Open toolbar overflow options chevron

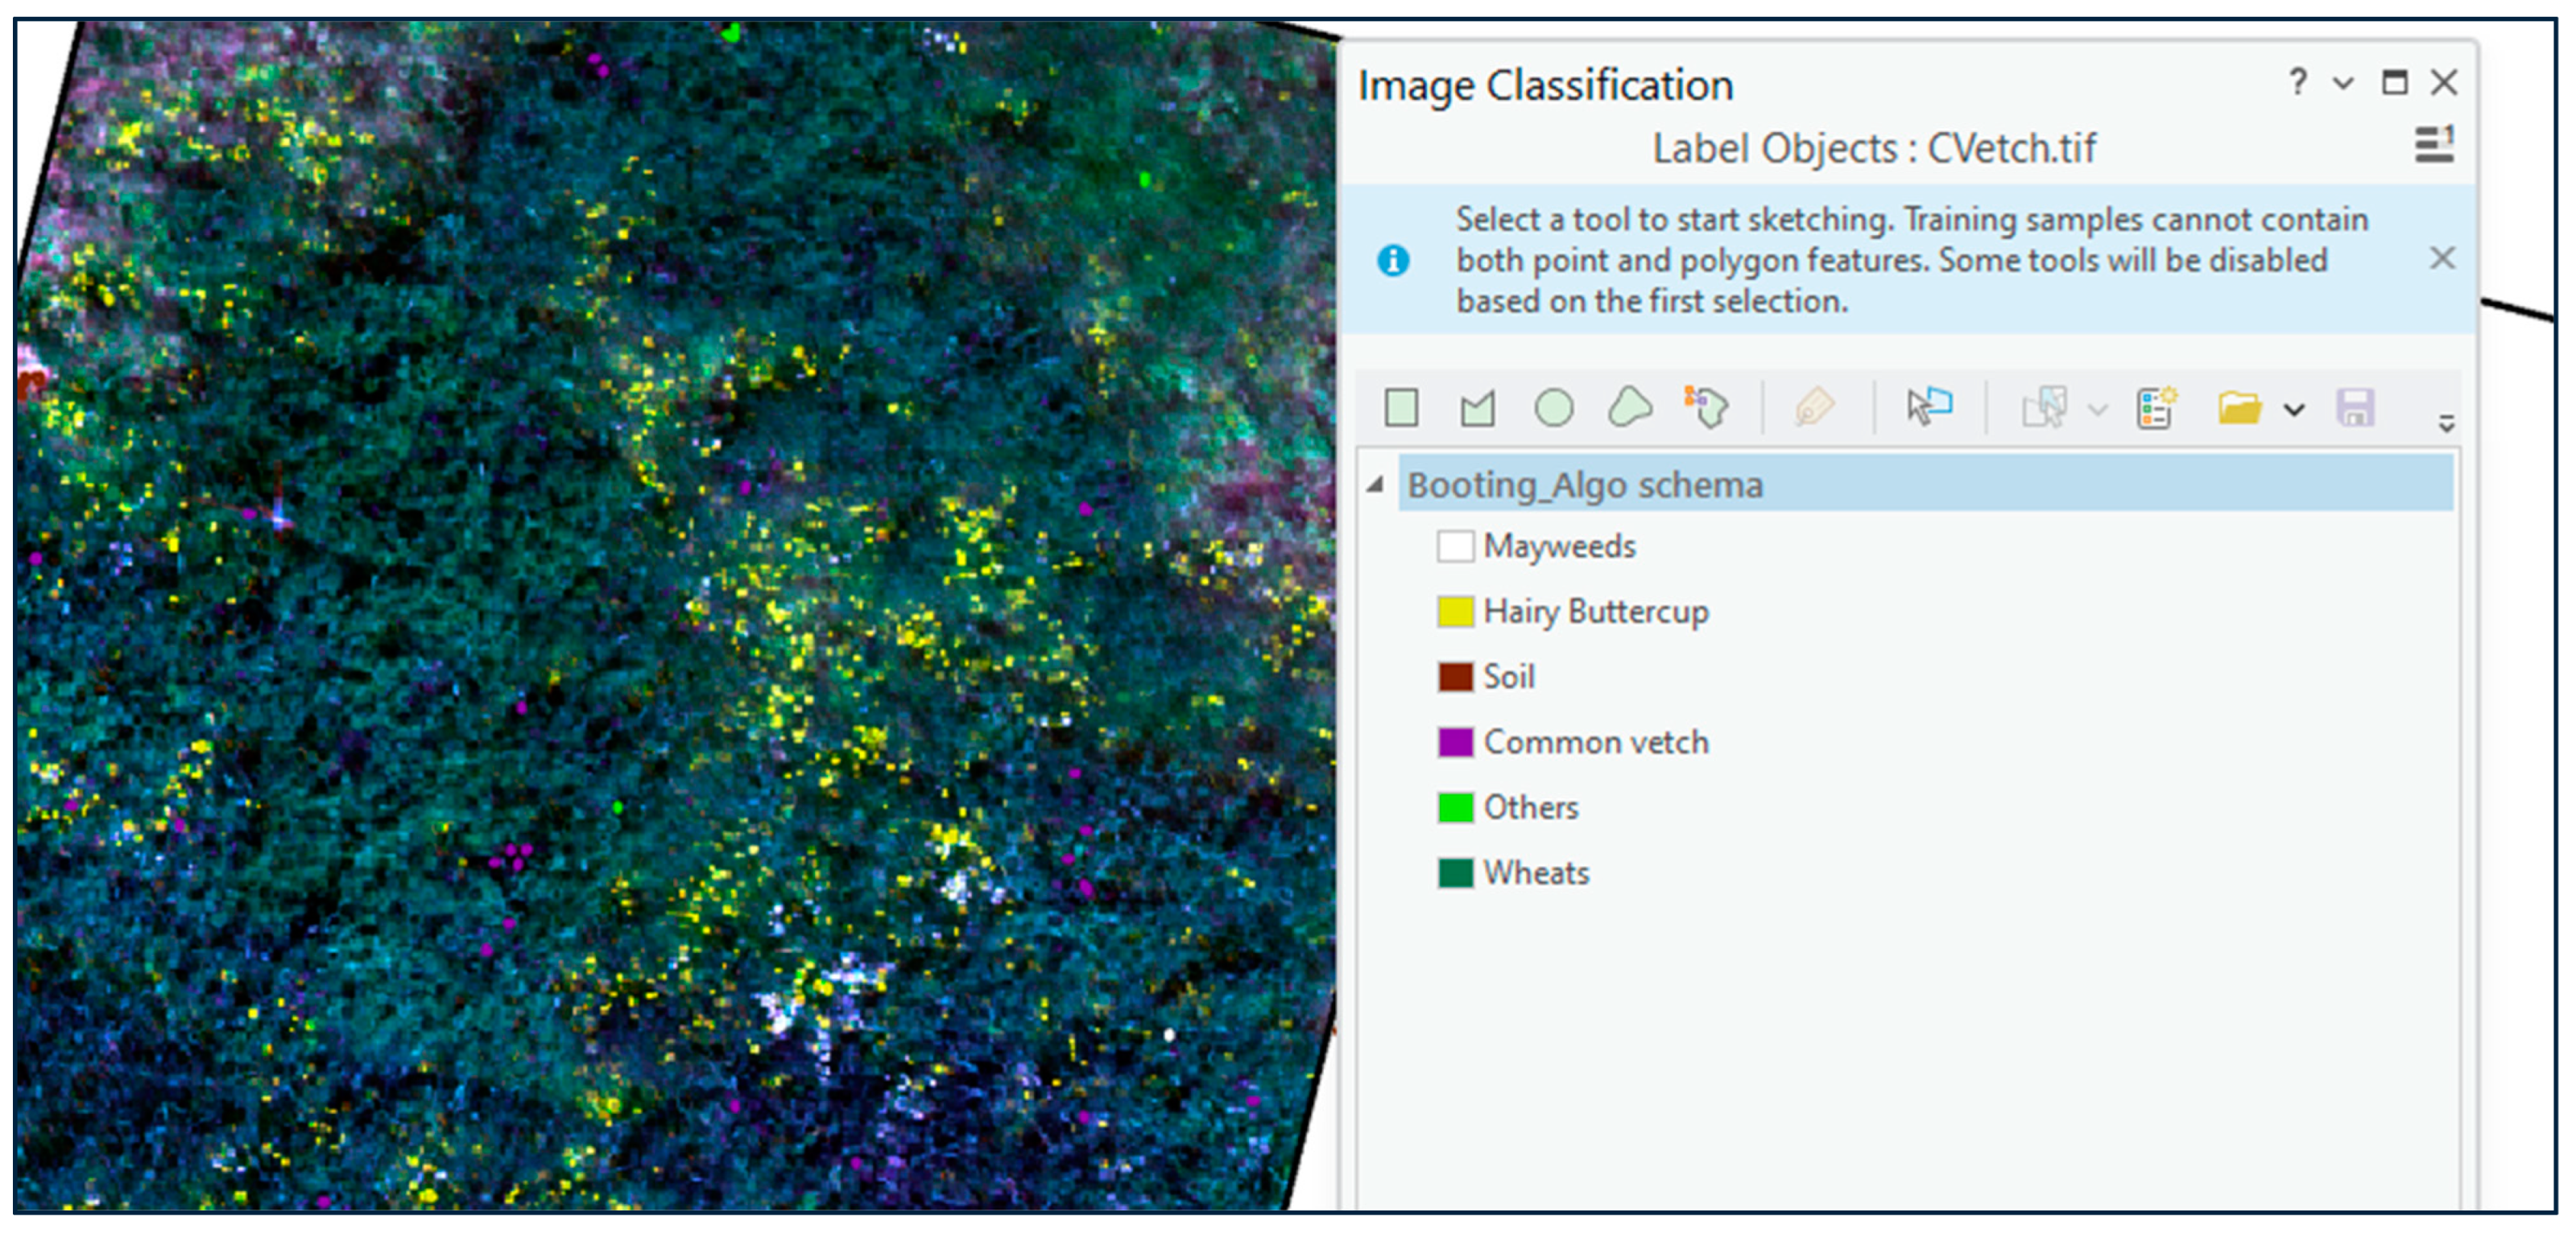2446,423
